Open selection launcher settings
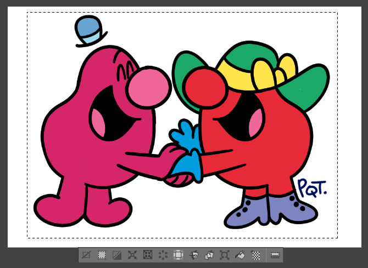 [x=275, y=255]
